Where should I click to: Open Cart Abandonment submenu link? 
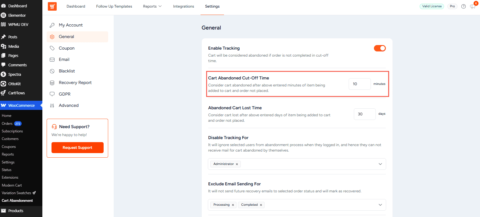(x=17, y=201)
